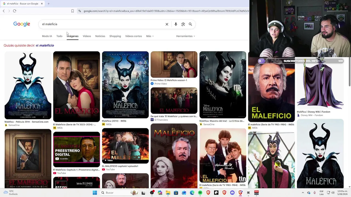The height and width of the screenshot is (197, 351).
Task: Switch to the 'Todo' results tab
Action: pos(59,36)
